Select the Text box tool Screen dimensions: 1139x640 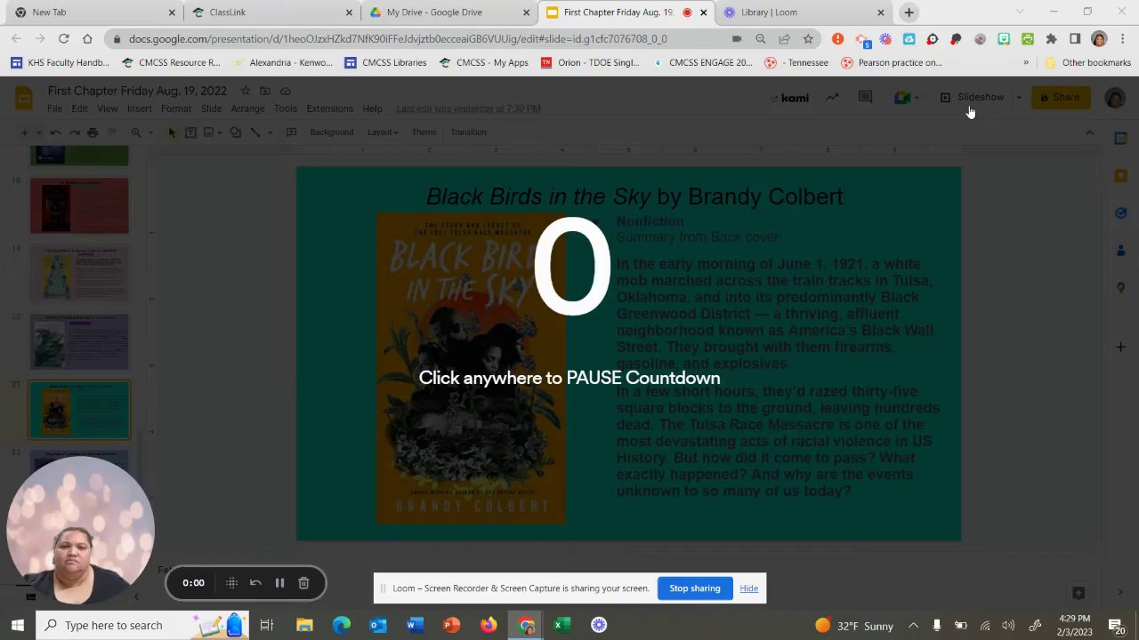(x=190, y=132)
